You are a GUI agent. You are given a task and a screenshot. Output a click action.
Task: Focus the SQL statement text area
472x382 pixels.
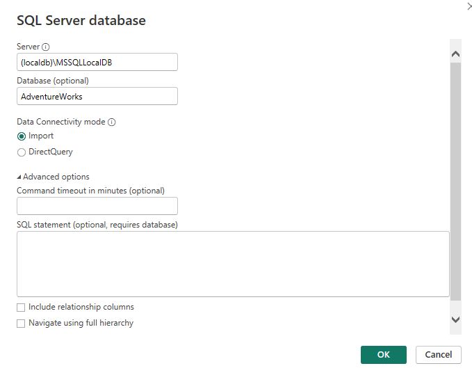233,264
